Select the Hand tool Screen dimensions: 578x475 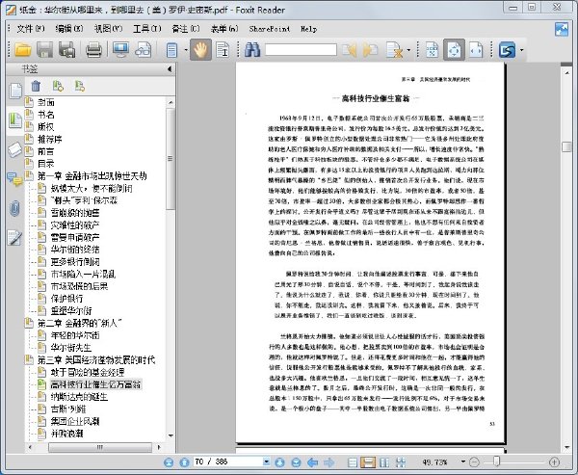200,49
